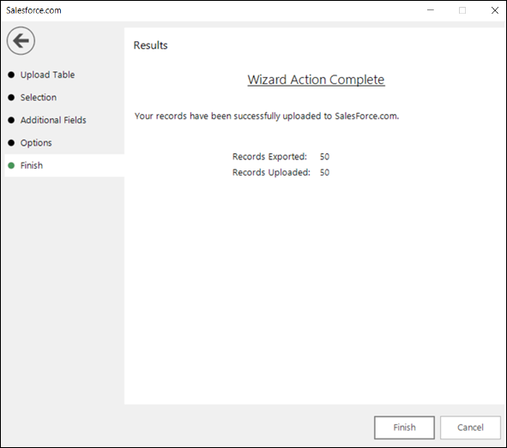Select the Upload Table step

coord(47,75)
